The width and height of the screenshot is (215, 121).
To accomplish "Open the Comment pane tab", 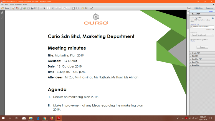I will (209, 8).
